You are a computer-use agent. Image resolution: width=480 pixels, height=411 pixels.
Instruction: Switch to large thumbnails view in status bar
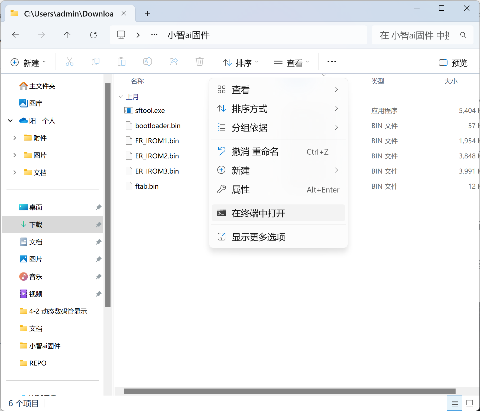pos(470,403)
